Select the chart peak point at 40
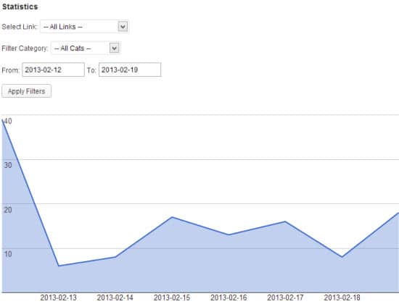This screenshot has width=399, height=304. tap(2, 120)
